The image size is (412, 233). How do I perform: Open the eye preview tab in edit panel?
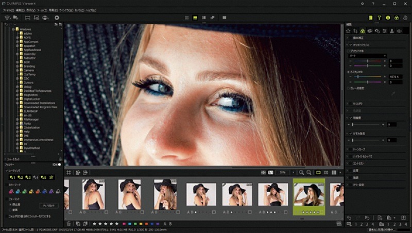tap(399, 31)
